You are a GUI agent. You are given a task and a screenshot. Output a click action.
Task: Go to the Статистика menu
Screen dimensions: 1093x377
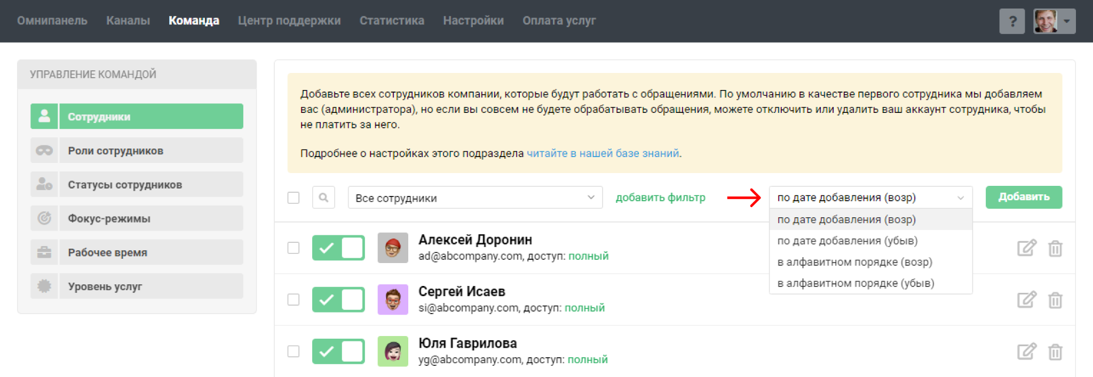point(392,21)
